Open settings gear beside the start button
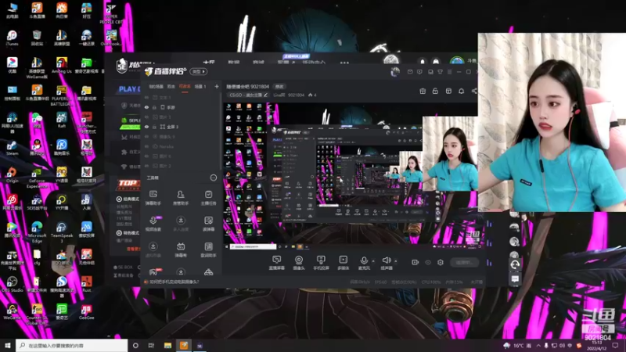Screen dimensions: 626x352 (441, 262)
